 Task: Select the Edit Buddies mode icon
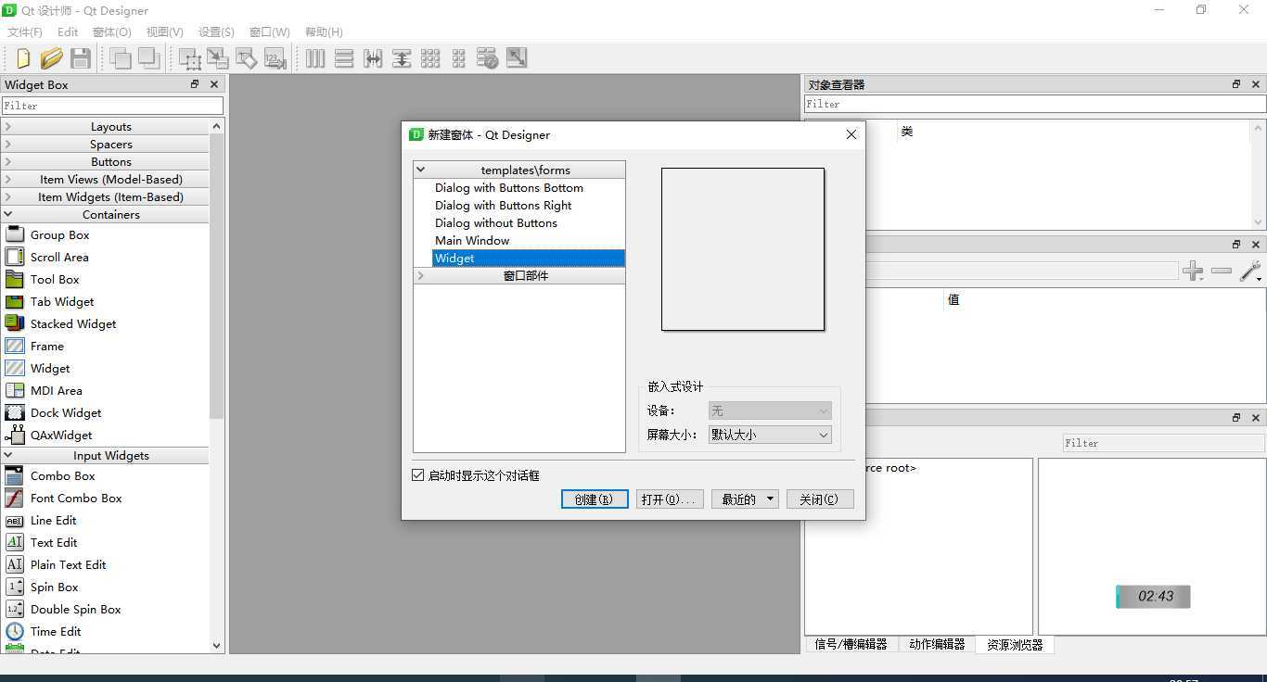pos(247,58)
